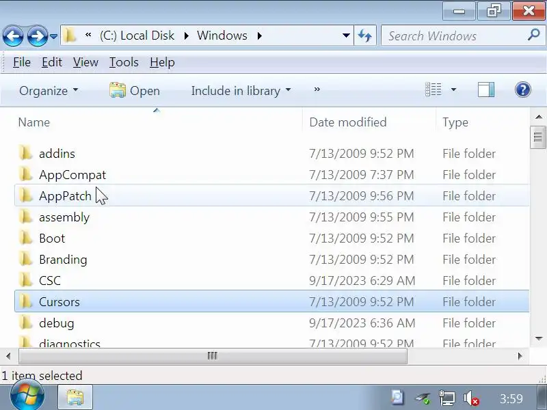Open the View menu
The width and height of the screenshot is (547, 410).
[85, 62]
